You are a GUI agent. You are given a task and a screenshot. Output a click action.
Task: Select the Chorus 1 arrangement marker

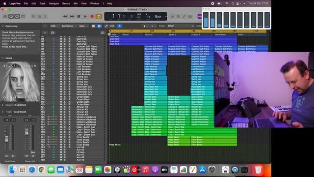(x=149, y=34)
